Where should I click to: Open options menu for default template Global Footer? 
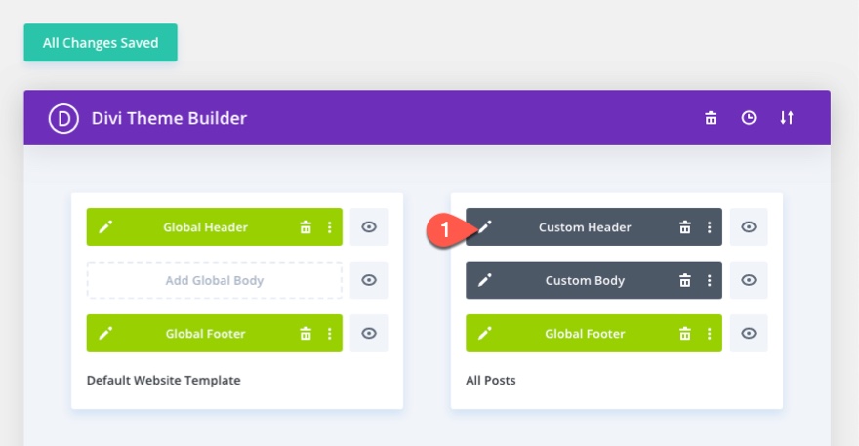[330, 333]
